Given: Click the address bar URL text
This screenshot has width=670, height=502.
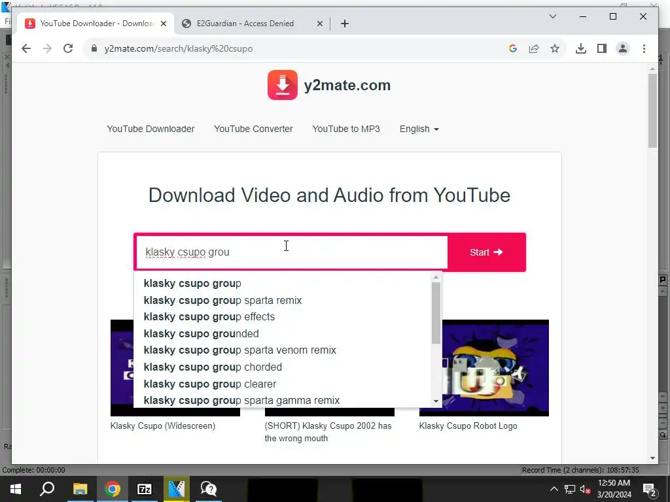Looking at the screenshot, I should tap(179, 48).
